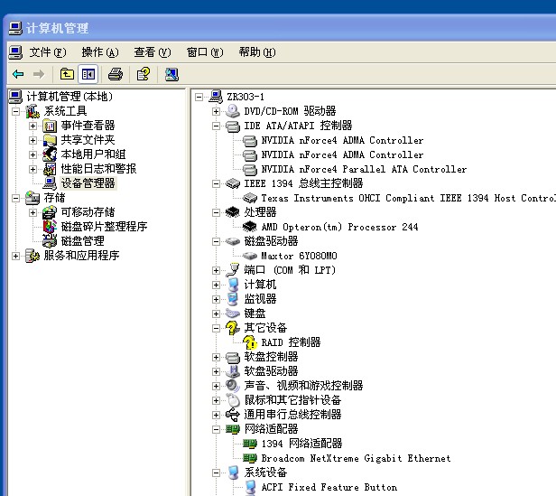556x496 pixels.
Task: Click the Back arrow toolbar icon
Action: (x=18, y=74)
